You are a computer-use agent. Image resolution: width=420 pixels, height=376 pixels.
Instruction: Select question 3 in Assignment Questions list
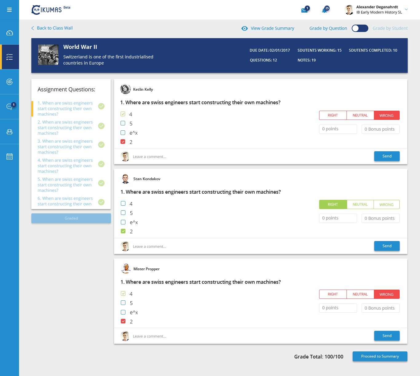[x=65, y=147]
